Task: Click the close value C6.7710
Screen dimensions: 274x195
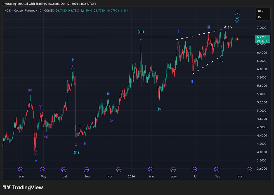Action: tap(99, 11)
